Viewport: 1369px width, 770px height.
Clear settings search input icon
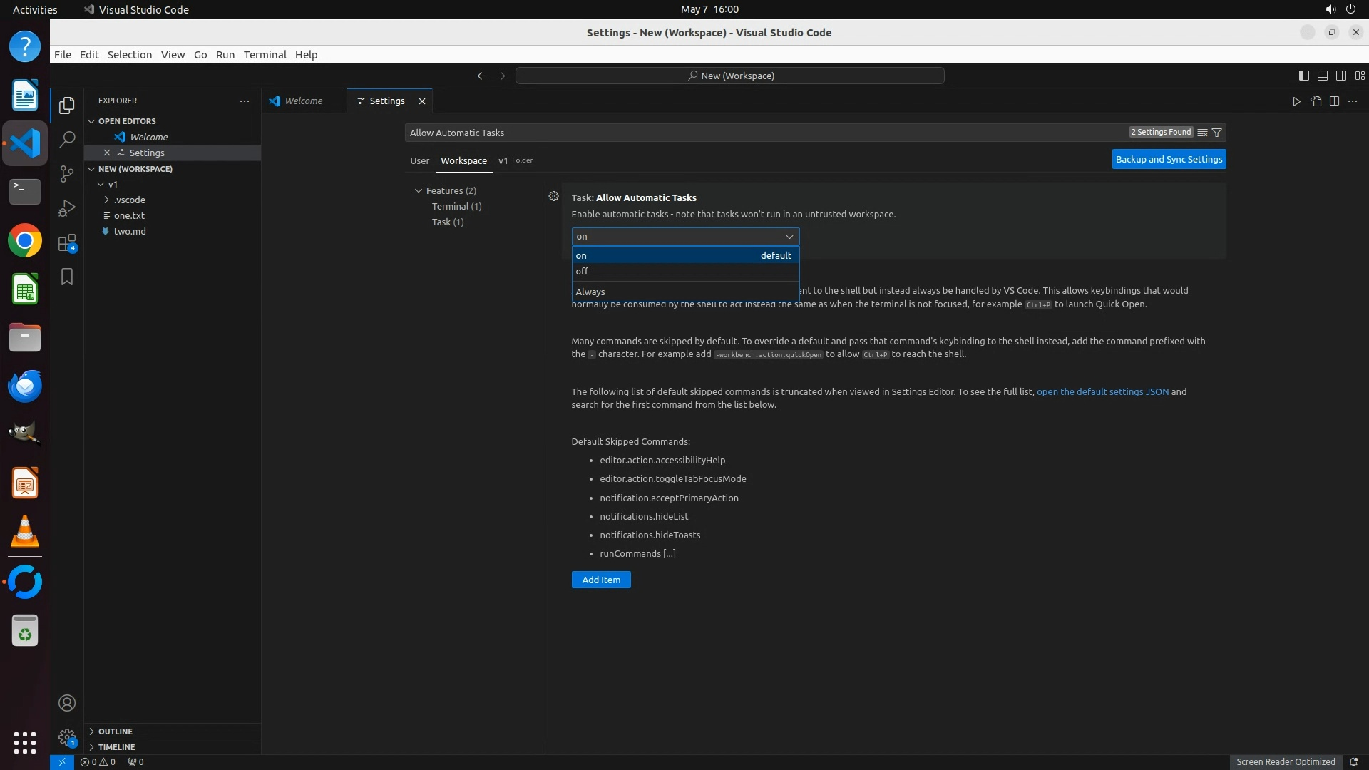point(1202,133)
